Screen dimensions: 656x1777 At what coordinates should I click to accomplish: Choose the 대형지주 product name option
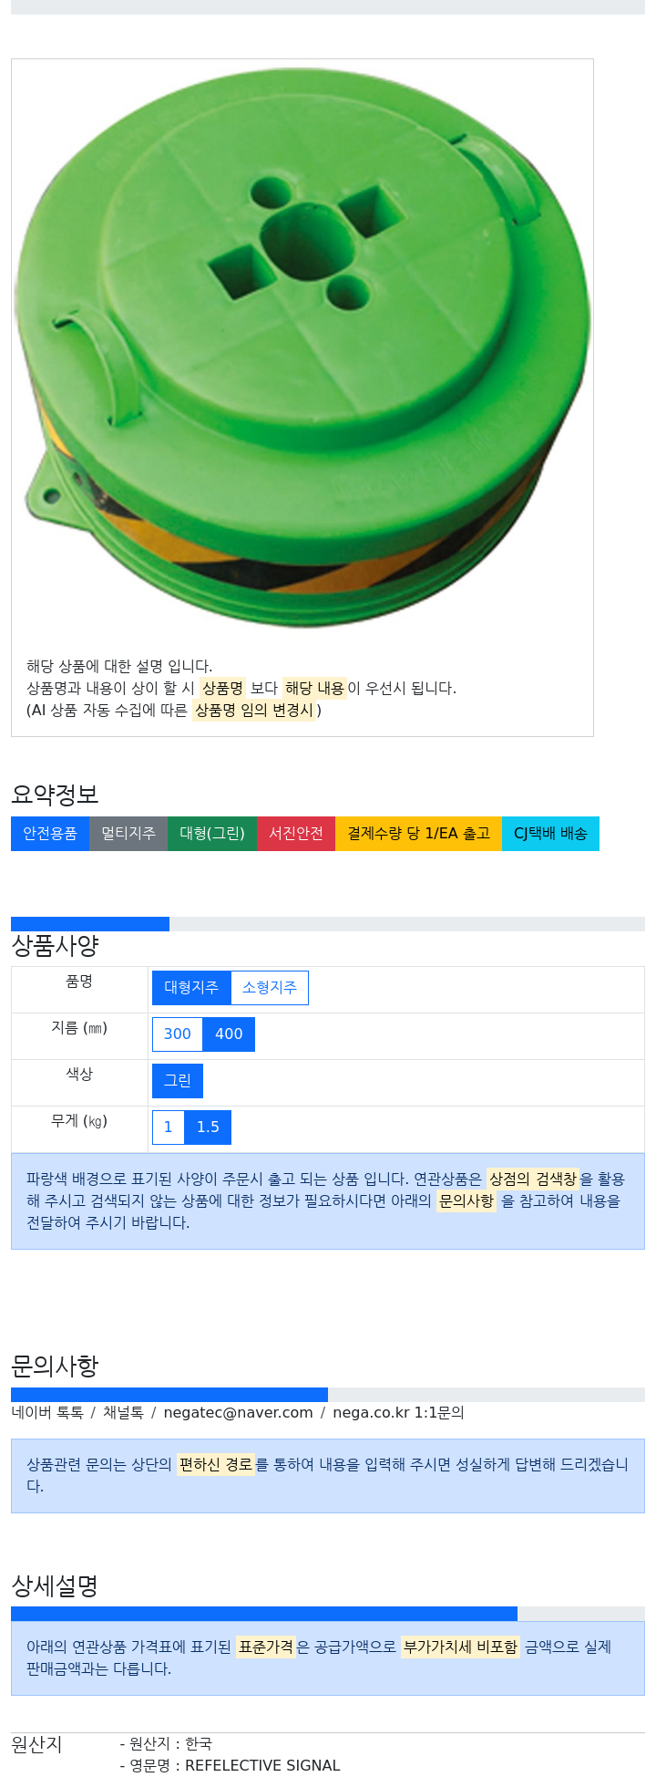(x=191, y=988)
